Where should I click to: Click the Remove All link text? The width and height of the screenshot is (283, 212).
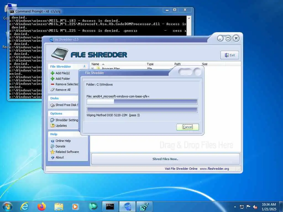63,90
